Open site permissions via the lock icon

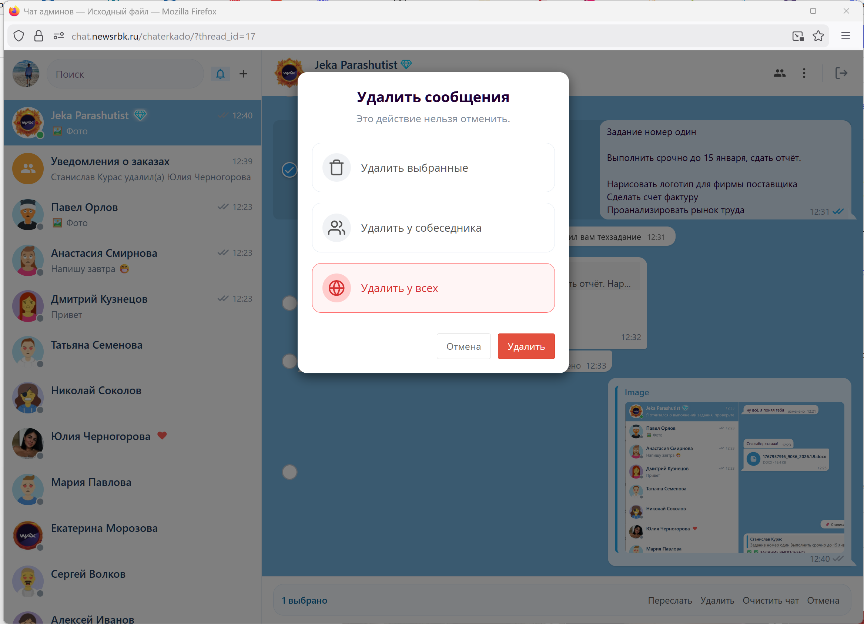pos(38,36)
